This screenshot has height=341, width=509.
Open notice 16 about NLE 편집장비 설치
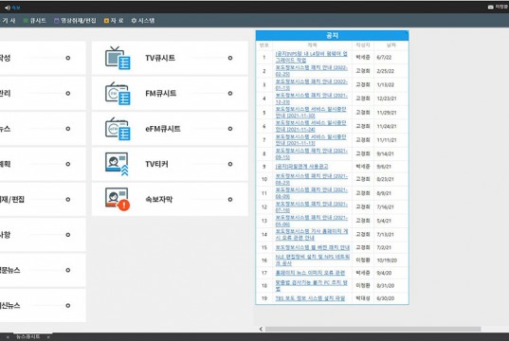(x=313, y=260)
